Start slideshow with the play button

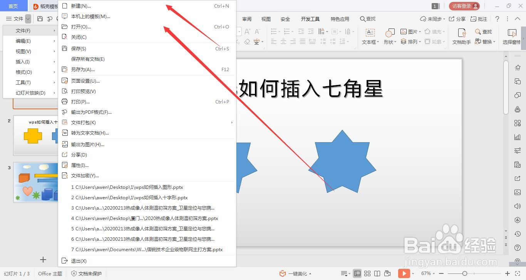[x=404, y=273]
